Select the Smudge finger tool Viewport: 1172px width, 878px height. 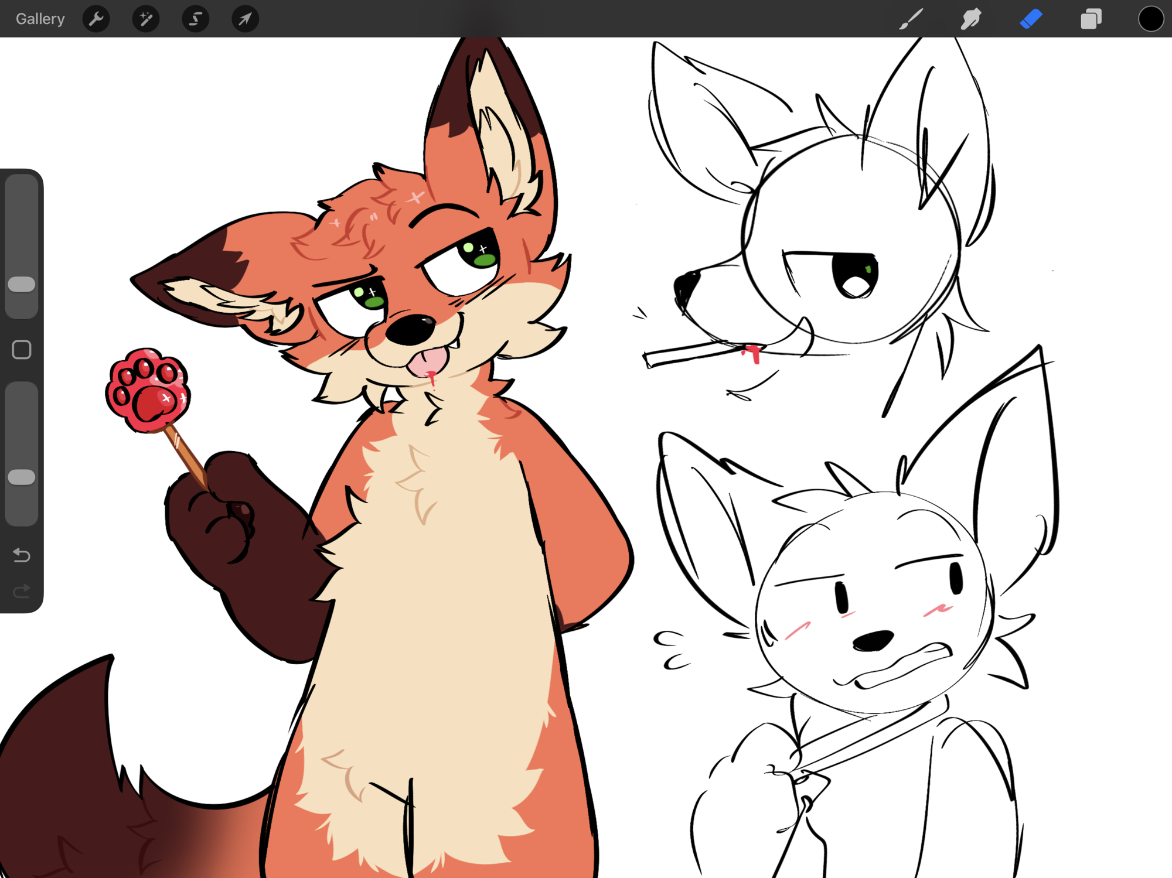(x=971, y=19)
